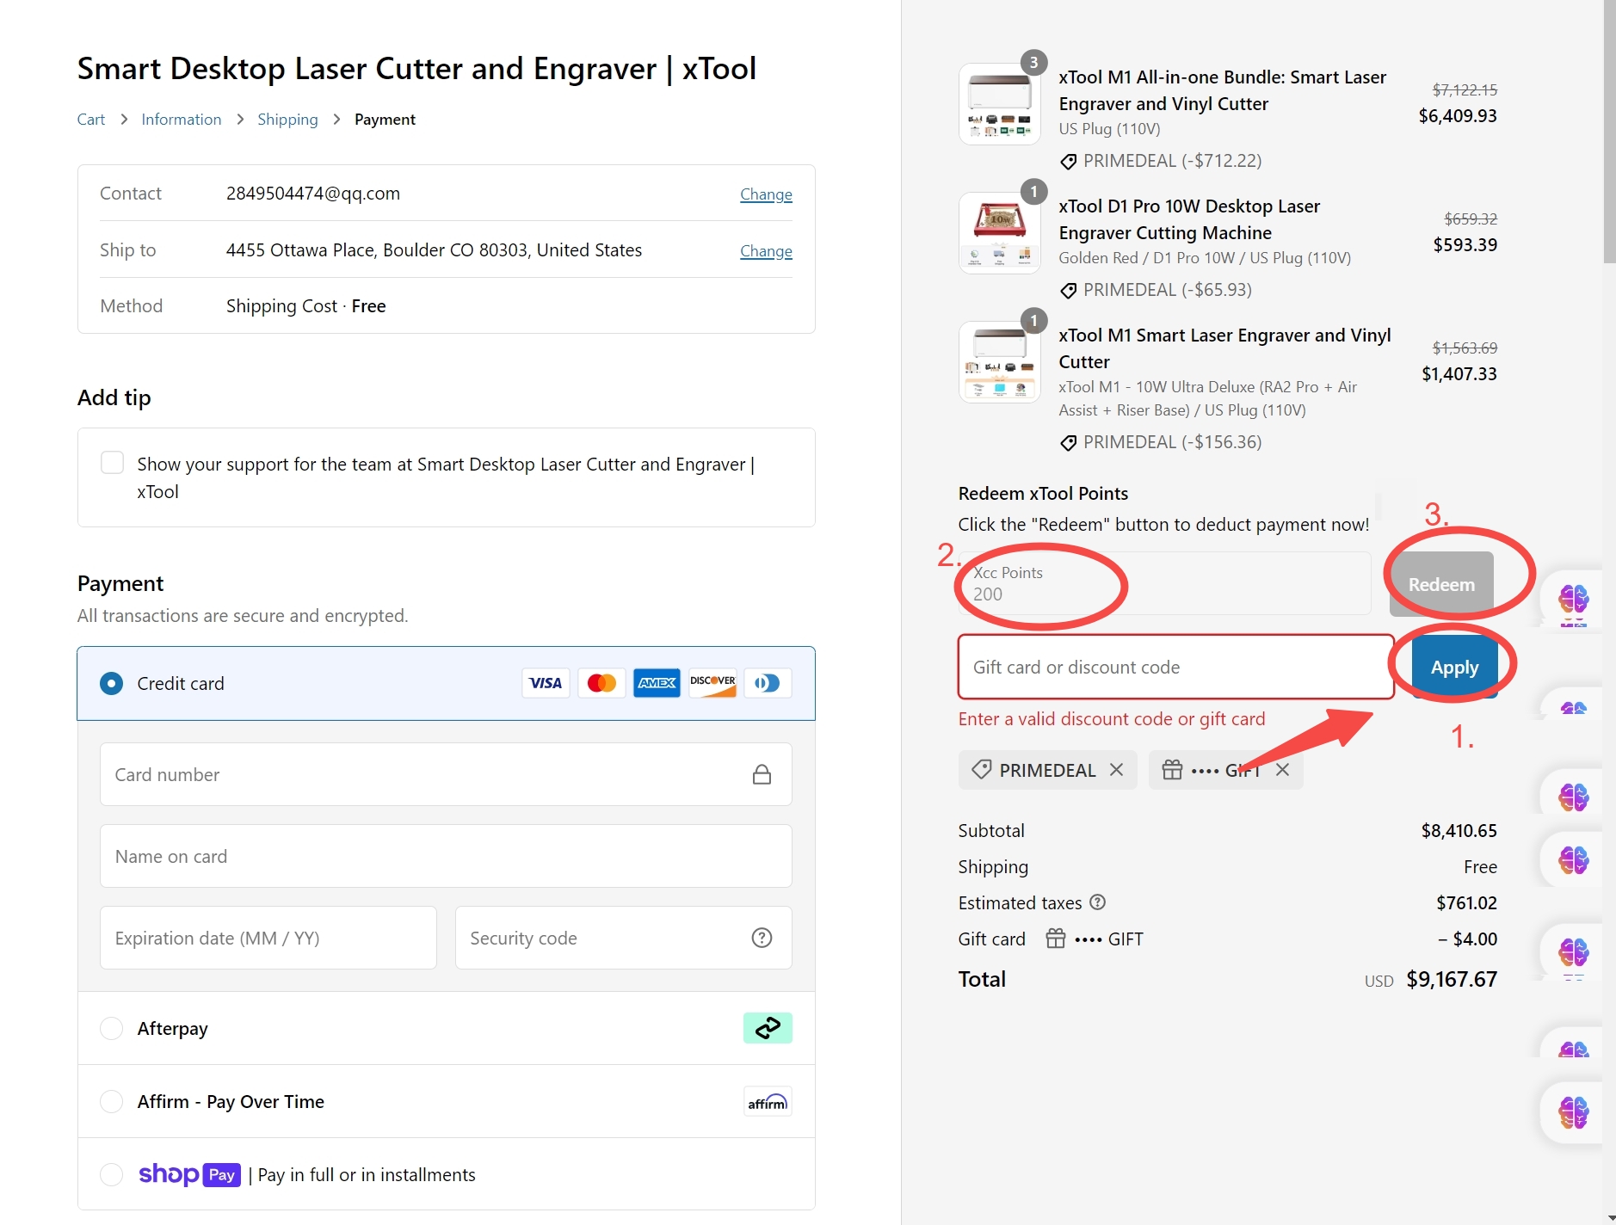Remove the PRIMEDEAL discount code tag

click(1116, 769)
